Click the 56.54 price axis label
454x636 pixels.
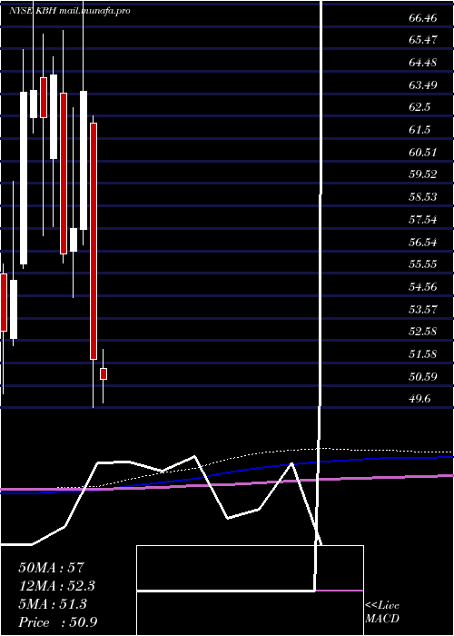(x=423, y=243)
